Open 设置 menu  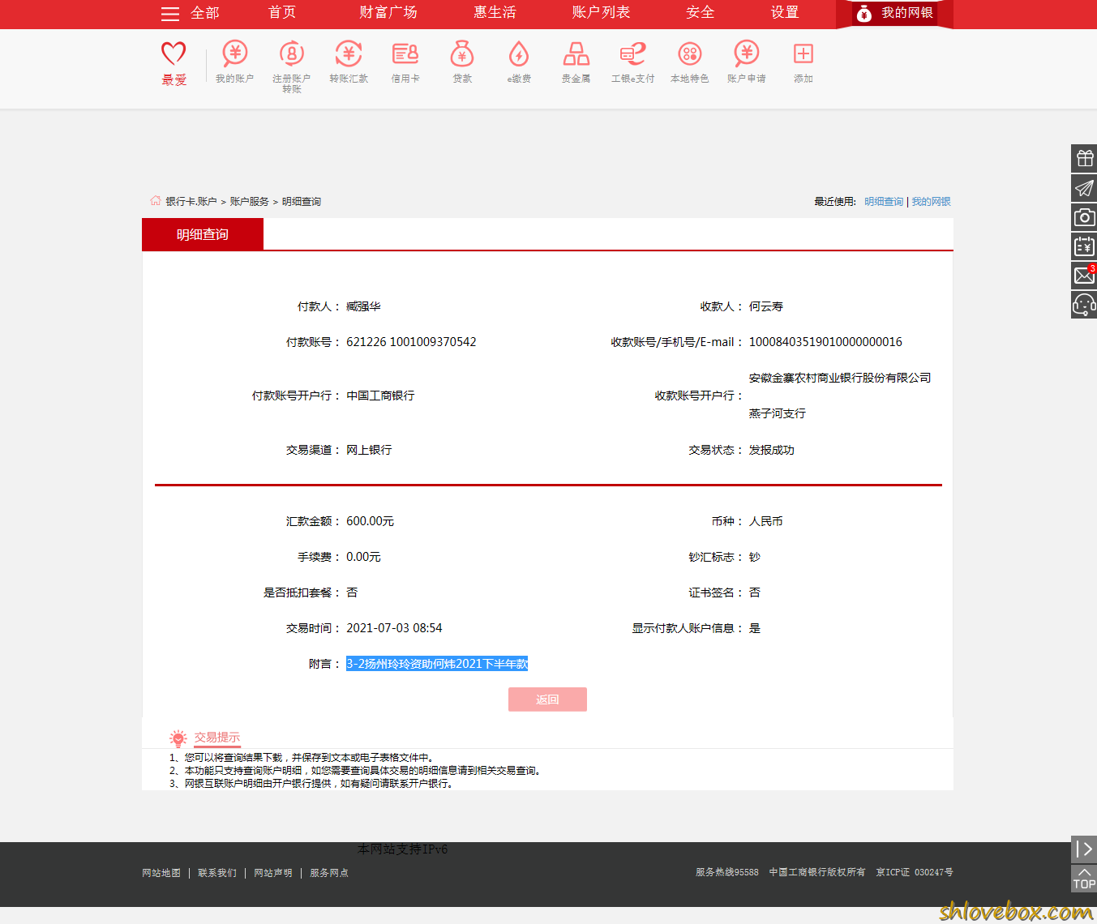tap(785, 12)
